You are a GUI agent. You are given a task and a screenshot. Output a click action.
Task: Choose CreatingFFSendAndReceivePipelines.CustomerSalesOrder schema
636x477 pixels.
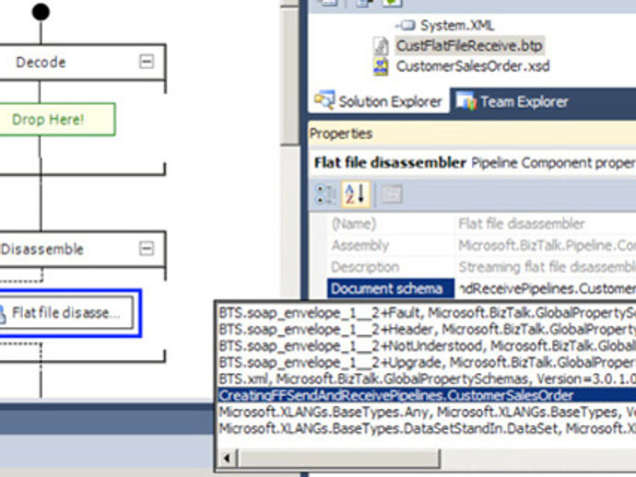(x=427, y=395)
